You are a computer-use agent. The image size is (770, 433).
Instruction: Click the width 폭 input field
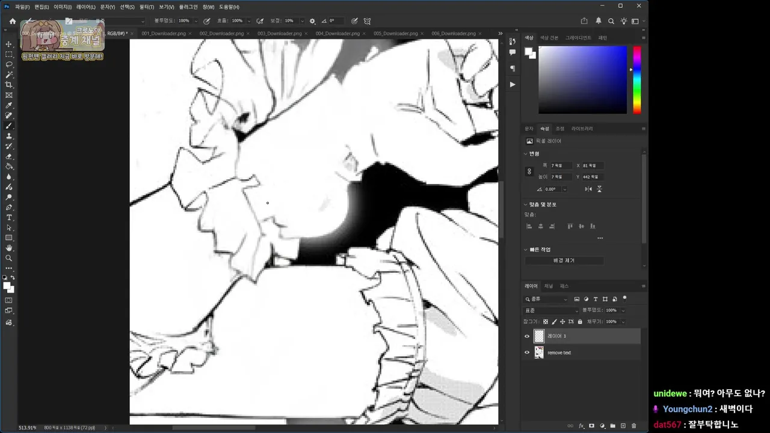point(561,165)
